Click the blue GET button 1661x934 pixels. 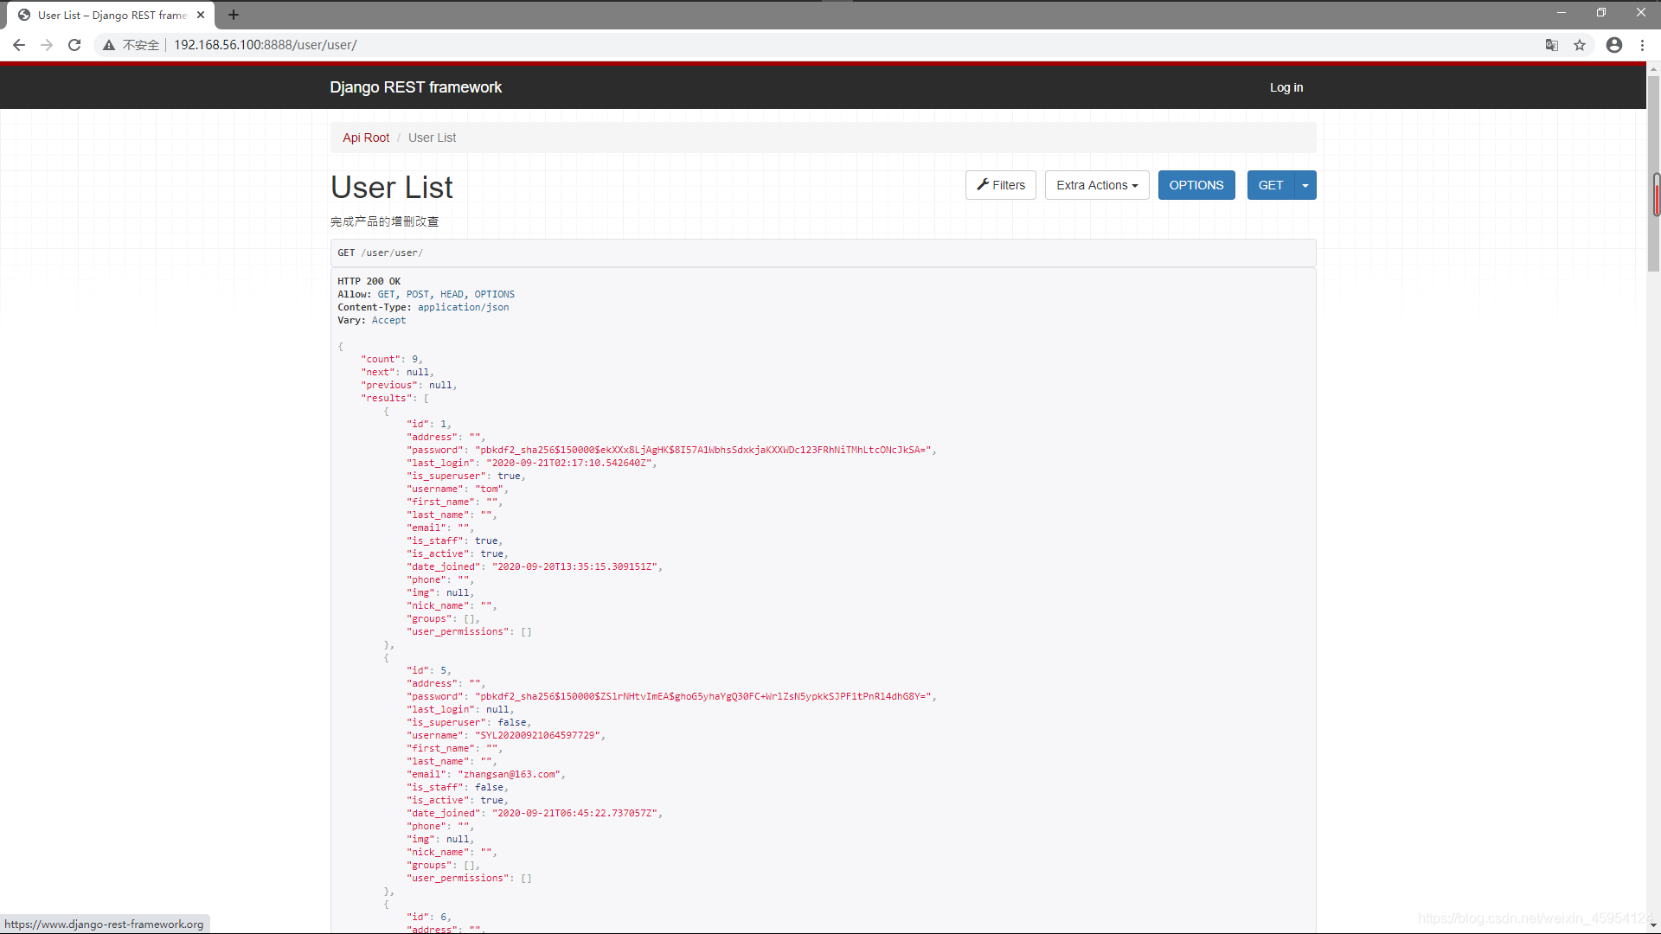[x=1270, y=185]
